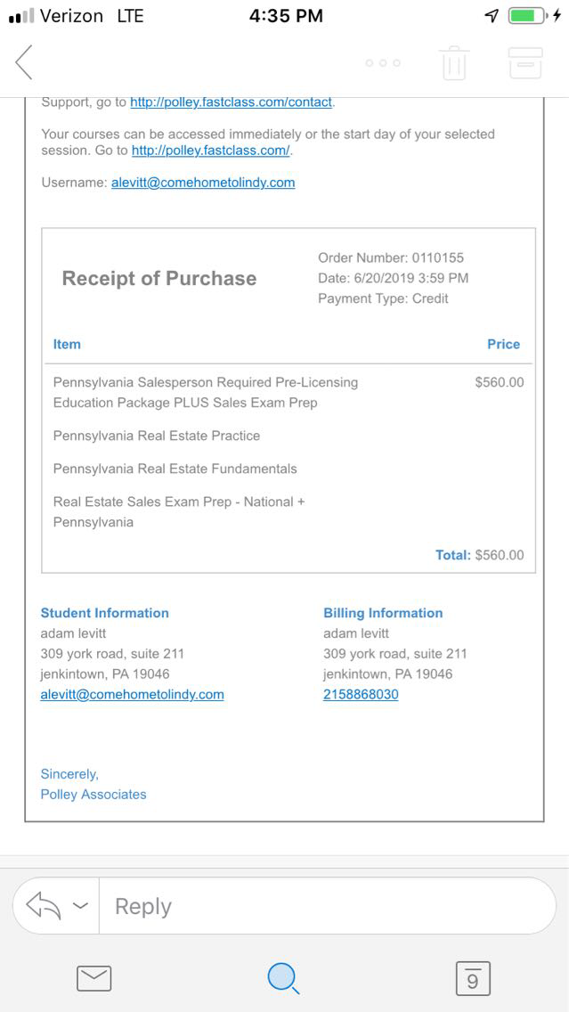Tap the Receipt of Purchase heading
Screen dimensions: 569x1012
(x=159, y=279)
